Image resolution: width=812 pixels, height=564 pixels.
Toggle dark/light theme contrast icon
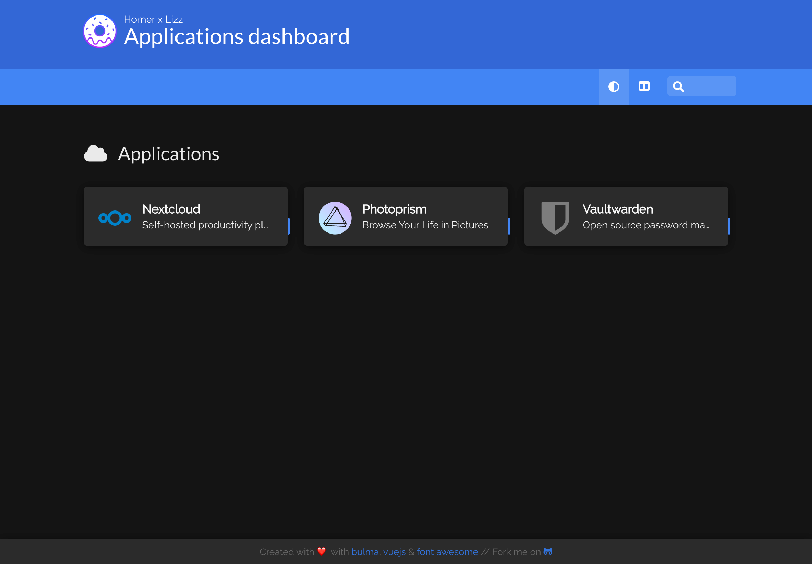click(x=613, y=87)
